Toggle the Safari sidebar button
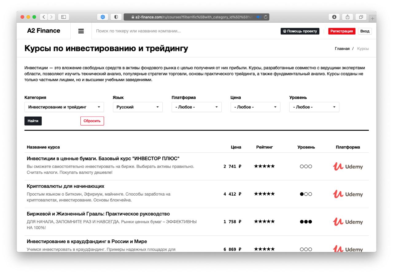Image resolution: width=393 pixels, height=274 pixels. (x=64, y=17)
